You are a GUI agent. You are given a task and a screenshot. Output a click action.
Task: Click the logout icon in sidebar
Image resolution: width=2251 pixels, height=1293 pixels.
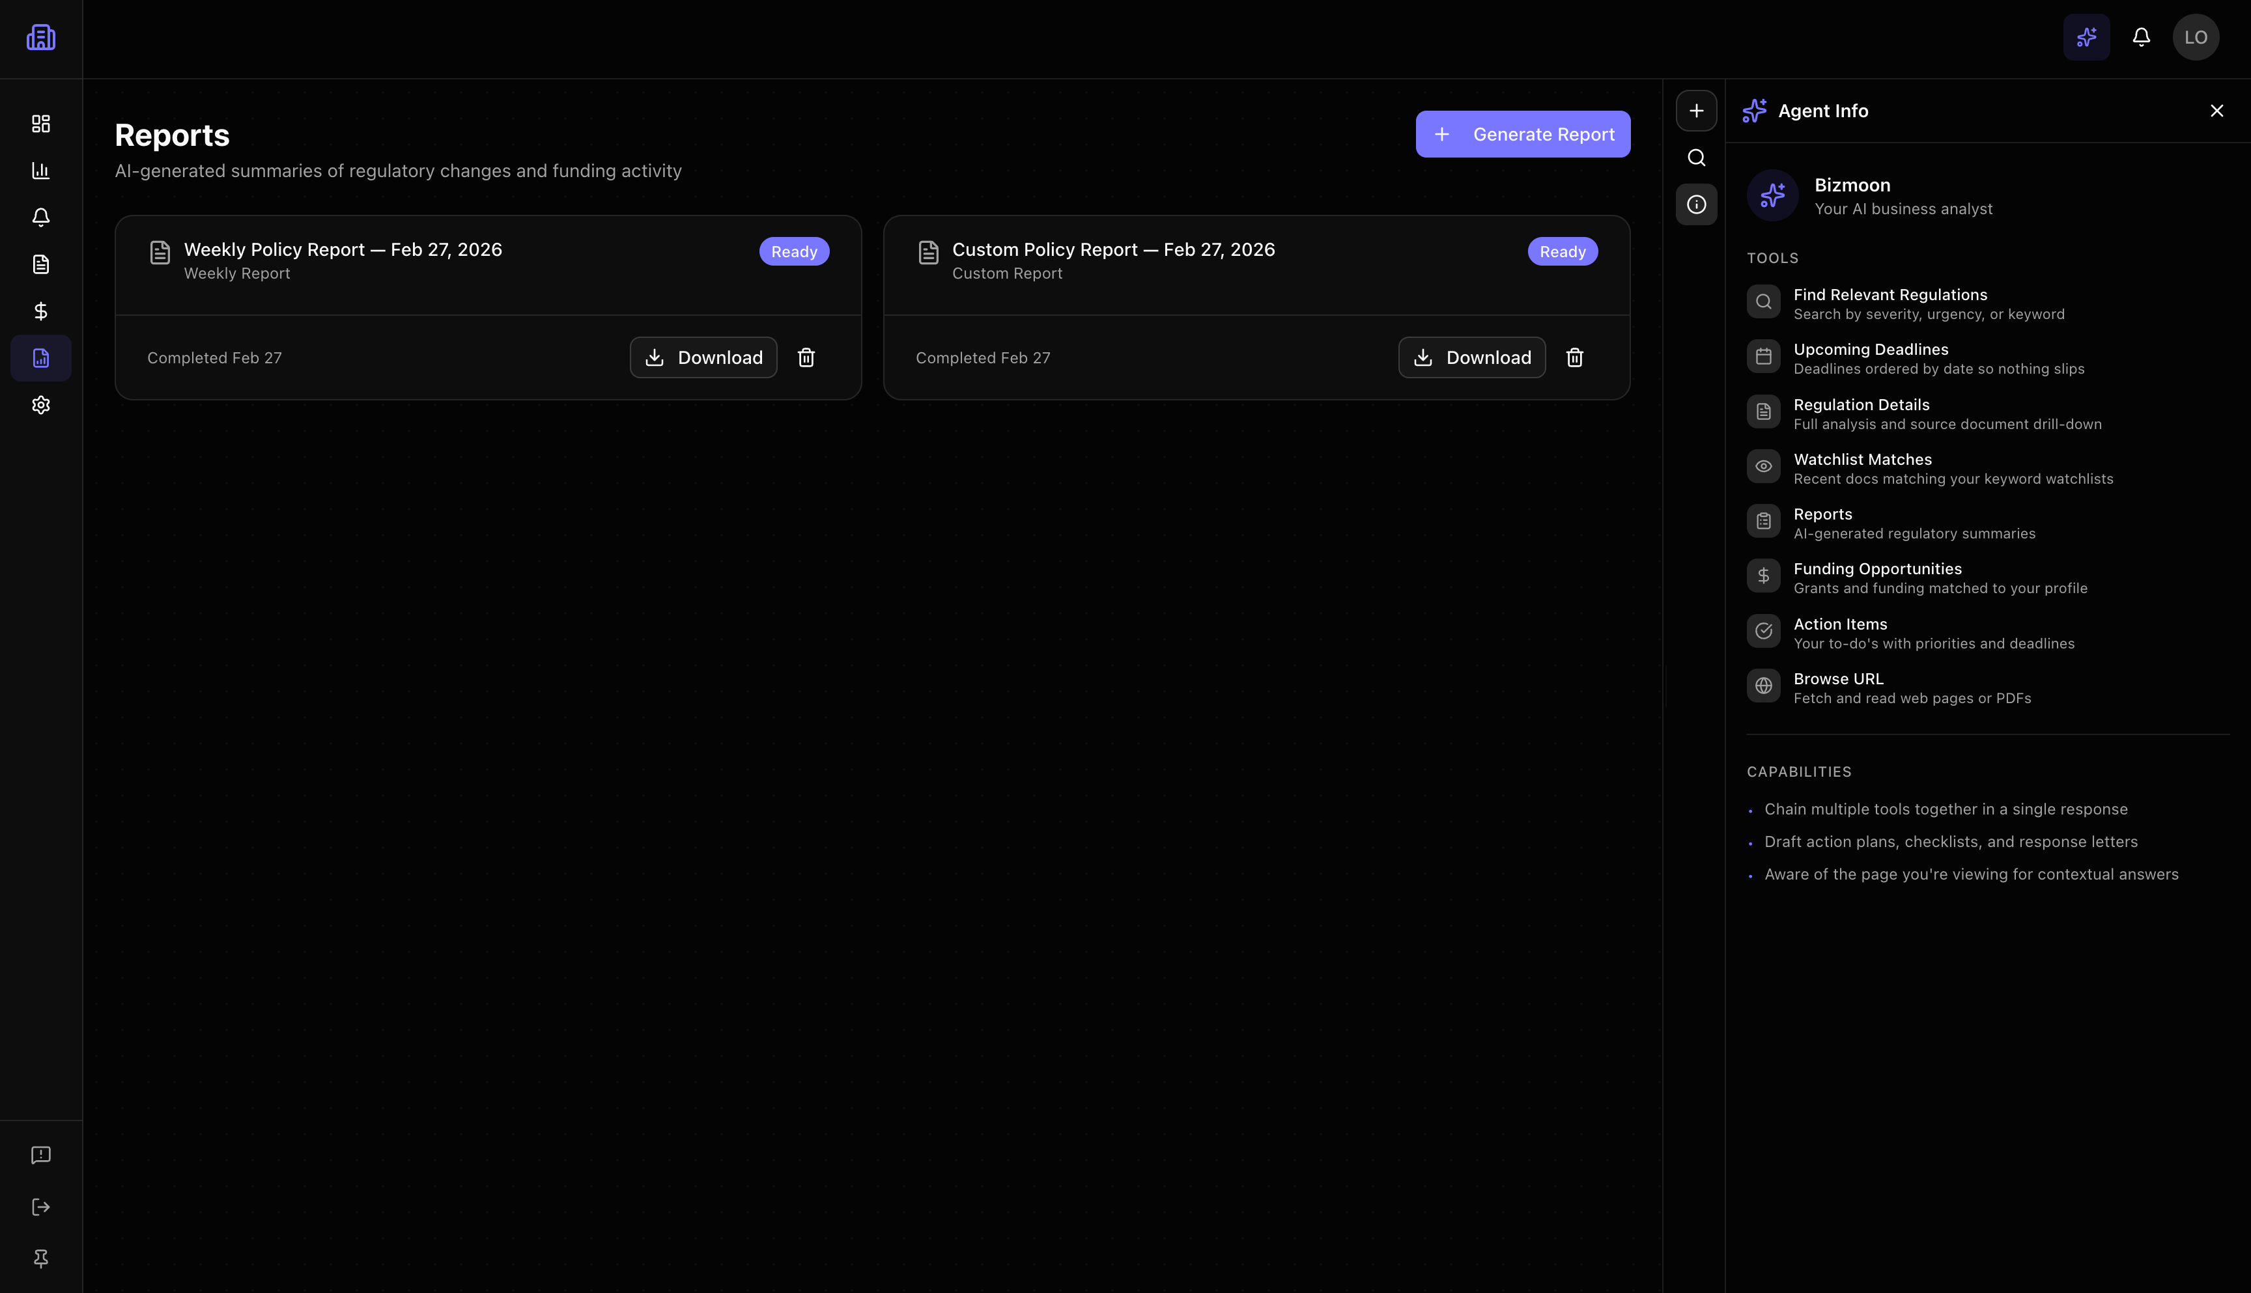coord(41,1207)
